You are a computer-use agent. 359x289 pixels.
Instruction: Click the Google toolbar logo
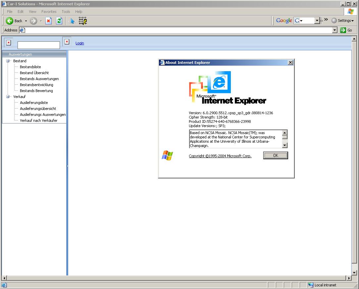click(x=284, y=21)
